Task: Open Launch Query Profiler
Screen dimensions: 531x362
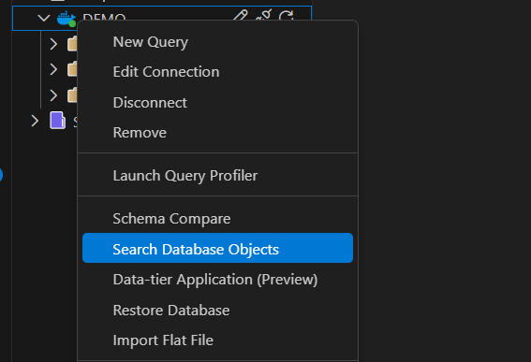Action: [217, 176]
